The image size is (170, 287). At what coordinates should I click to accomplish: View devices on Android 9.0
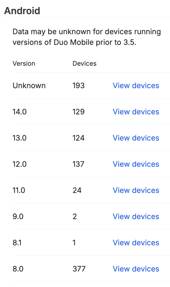click(x=136, y=216)
